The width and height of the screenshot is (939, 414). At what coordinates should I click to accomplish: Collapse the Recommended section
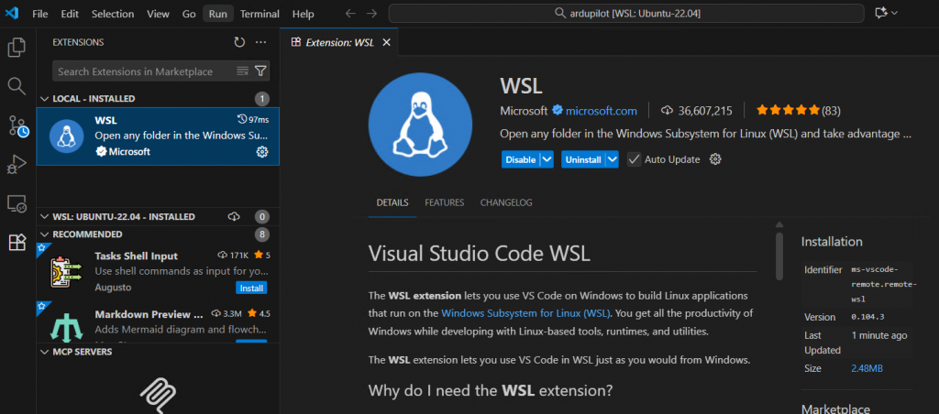click(x=46, y=234)
